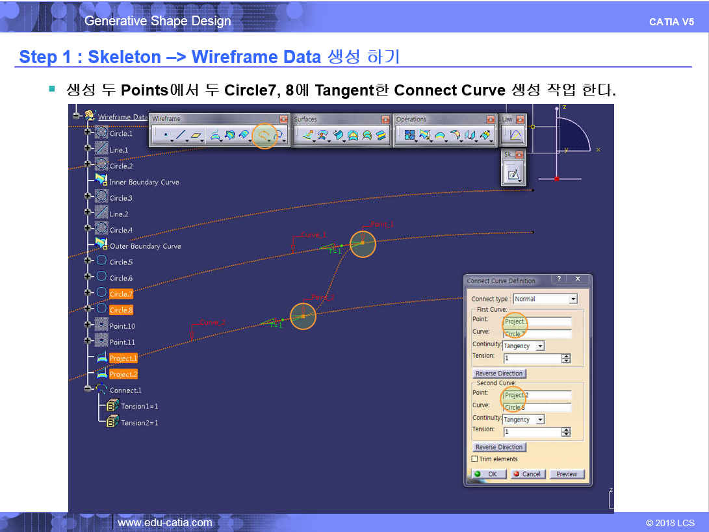Viewport: 709px width, 532px height.
Task: Open First Curve Continuity dropdown
Action: point(539,346)
